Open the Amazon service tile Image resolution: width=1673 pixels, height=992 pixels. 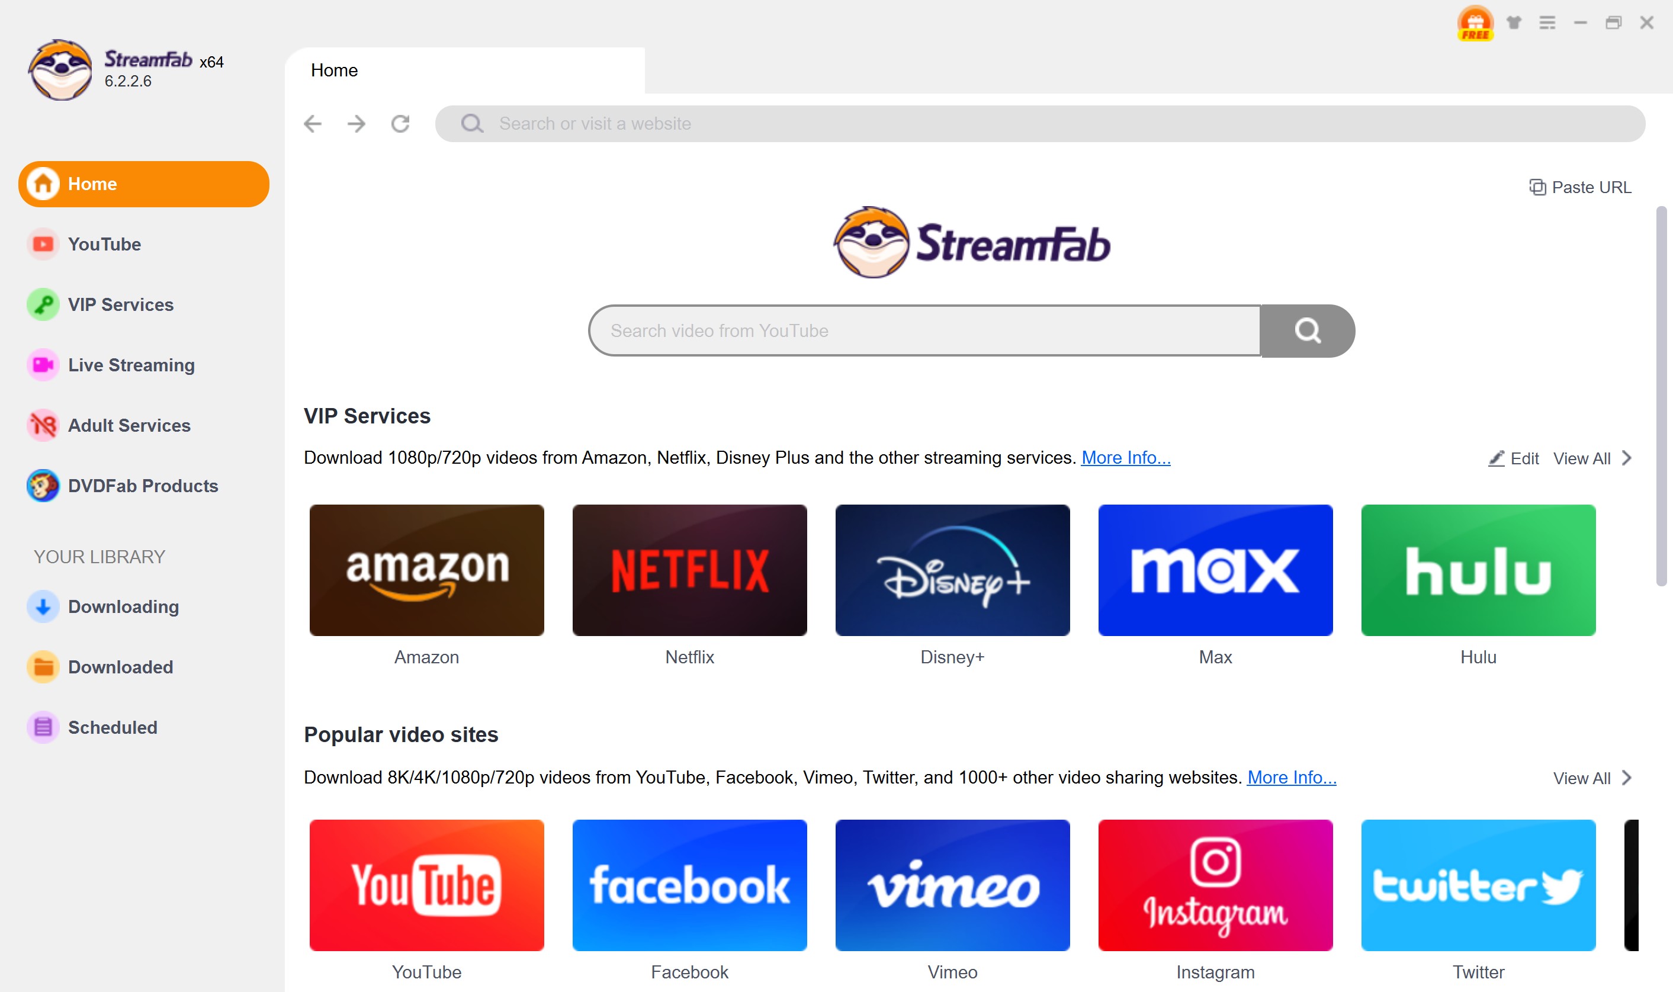[x=426, y=570]
